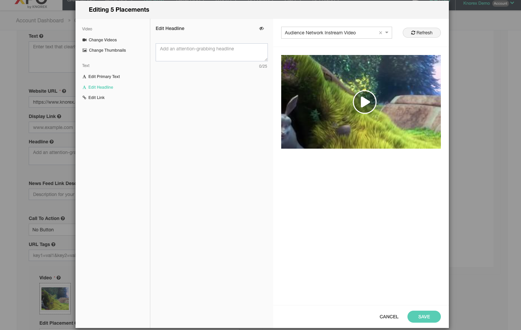Open the Call To Action No Button dropdown
The height and width of the screenshot is (330, 521).
[x=52, y=230]
